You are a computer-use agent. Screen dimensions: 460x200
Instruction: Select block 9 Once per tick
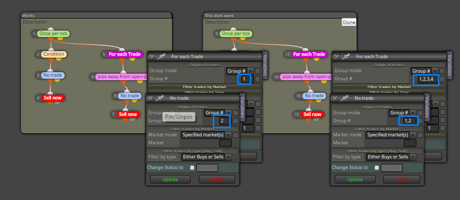point(236,34)
